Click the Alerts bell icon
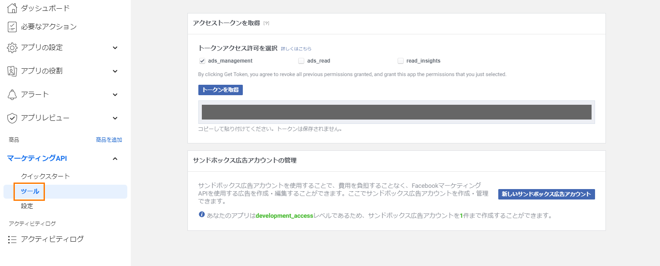The width and height of the screenshot is (660, 266). click(x=12, y=94)
